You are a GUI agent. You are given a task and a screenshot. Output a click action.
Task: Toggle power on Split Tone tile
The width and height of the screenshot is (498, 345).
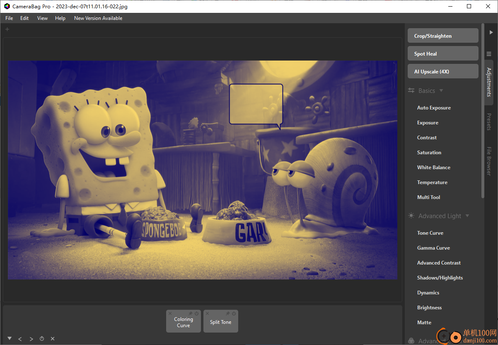pyautogui.click(x=234, y=313)
